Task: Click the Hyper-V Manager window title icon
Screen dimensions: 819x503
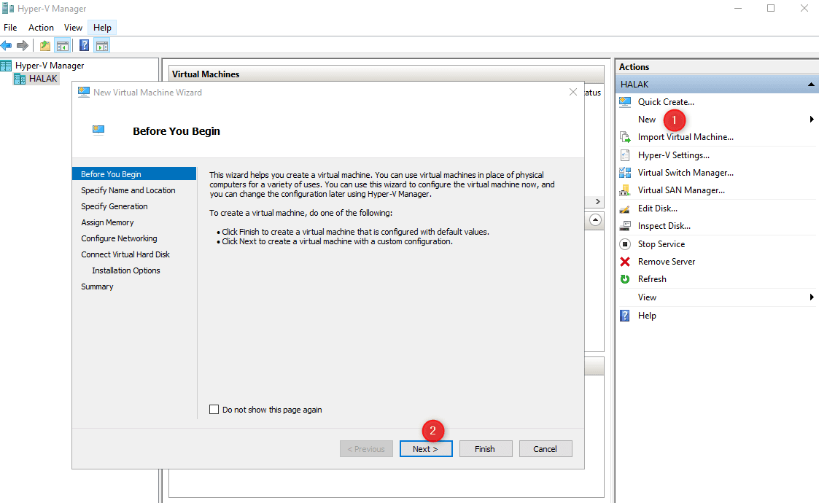Action: point(8,8)
